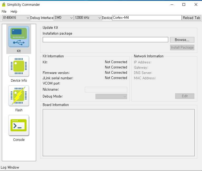Viewport: 202px width, 171px height.
Task: Click the Device field showing Cortex-M4
Action: [x=147, y=18]
